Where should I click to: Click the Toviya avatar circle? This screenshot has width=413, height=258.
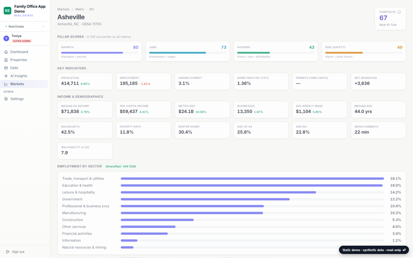pyautogui.click(x=6, y=38)
